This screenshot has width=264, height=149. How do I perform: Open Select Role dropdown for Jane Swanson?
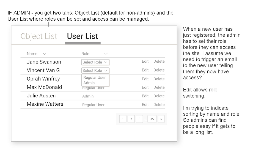click(x=95, y=62)
